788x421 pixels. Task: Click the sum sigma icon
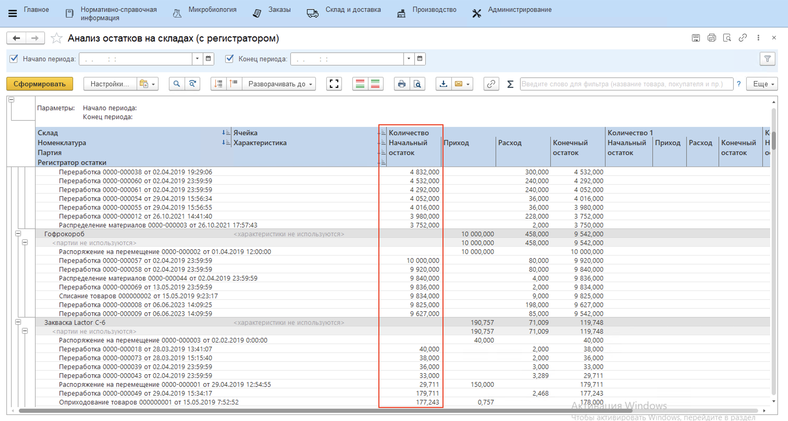coord(510,84)
